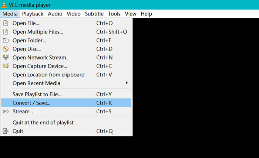Choose Convert / Save from Media menu
The image size is (259, 158).
click(31, 103)
